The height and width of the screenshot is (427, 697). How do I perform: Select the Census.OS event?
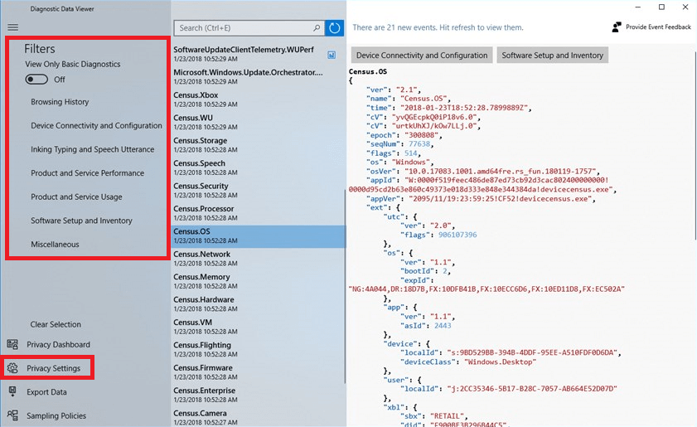point(258,235)
